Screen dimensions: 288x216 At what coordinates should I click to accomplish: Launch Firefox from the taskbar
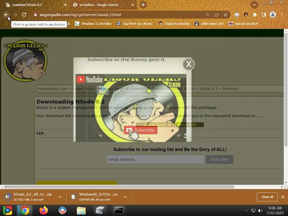[44, 210]
